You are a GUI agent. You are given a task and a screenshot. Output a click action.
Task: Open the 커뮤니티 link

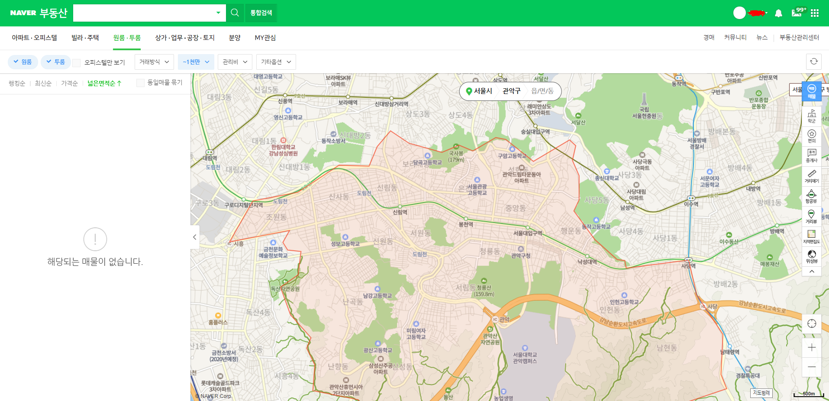735,38
